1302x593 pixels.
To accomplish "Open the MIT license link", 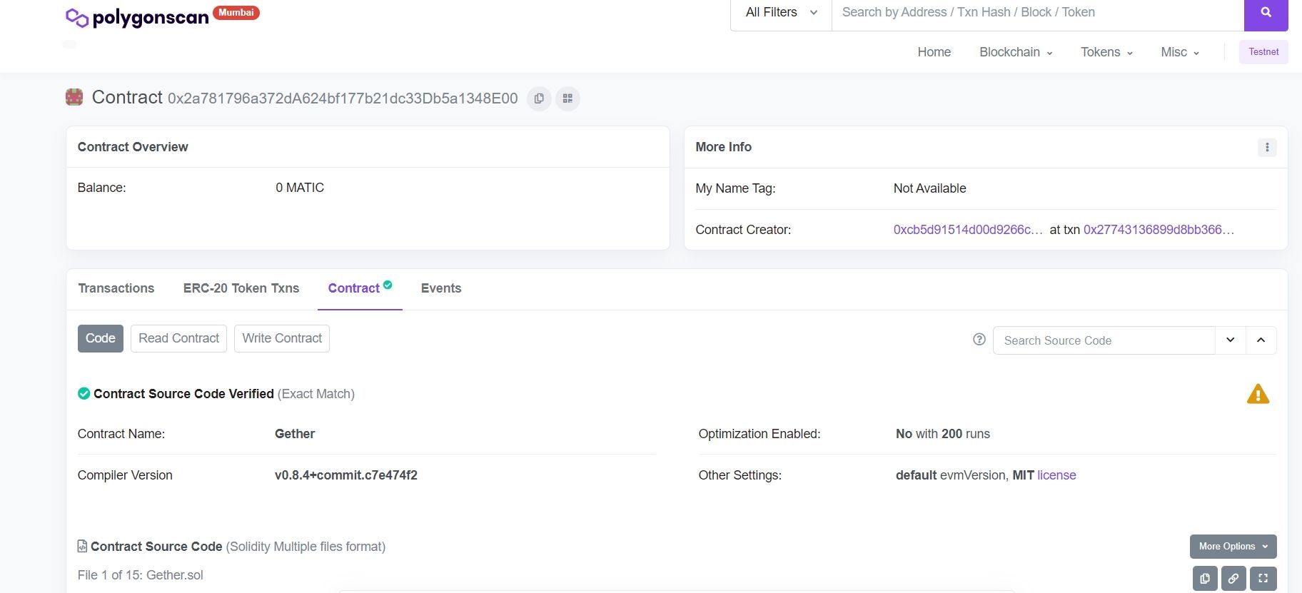I will click(1056, 475).
